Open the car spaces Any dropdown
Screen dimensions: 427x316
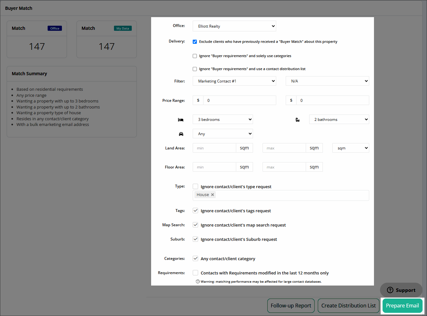[223, 134]
